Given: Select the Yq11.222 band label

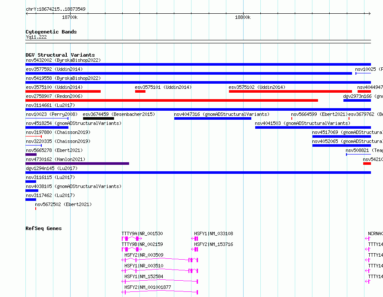Looking at the screenshot, I should coord(36,37).
